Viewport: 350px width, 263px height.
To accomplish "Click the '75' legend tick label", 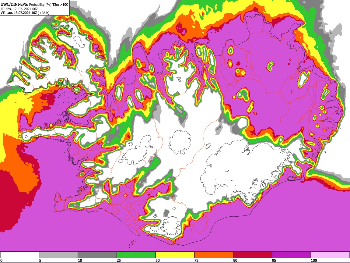I will tap(196, 260).
